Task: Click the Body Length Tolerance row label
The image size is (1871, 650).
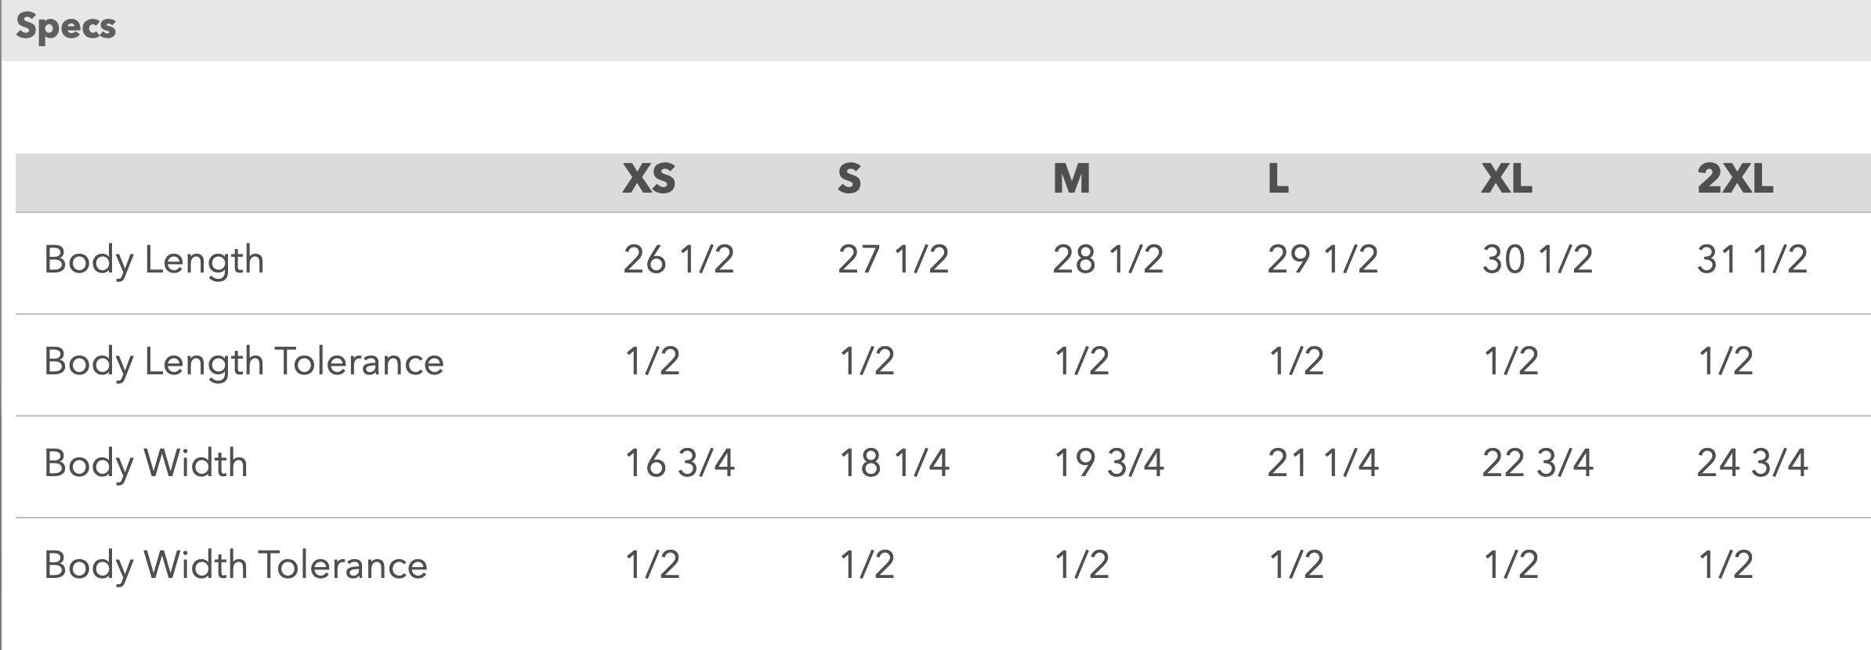Action: coord(244,363)
